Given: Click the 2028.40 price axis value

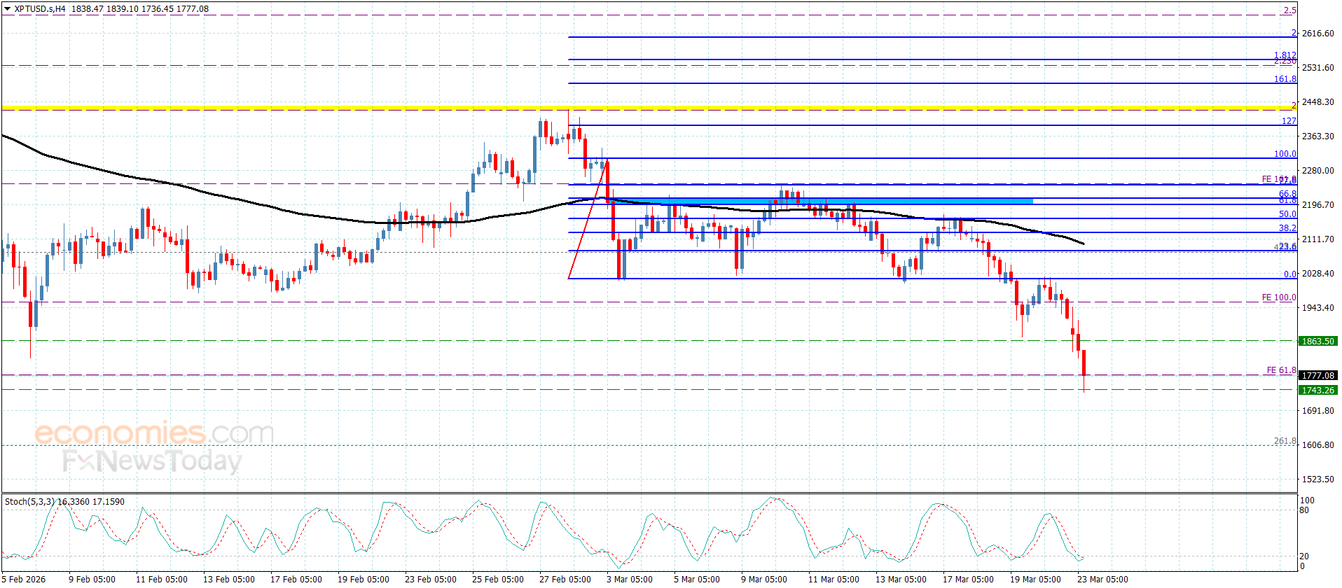Looking at the screenshot, I should [x=1317, y=274].
